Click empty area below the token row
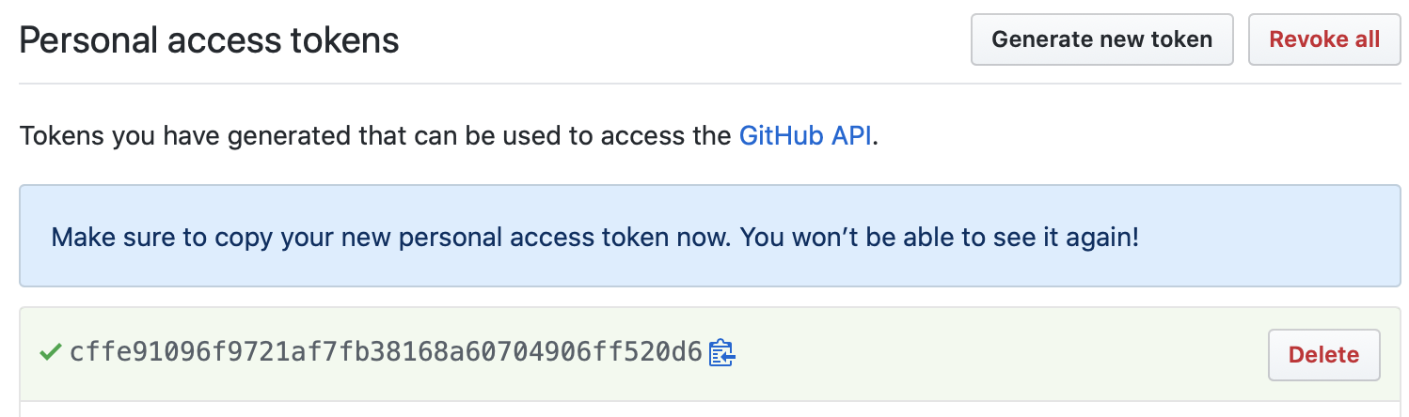 point(709,409)
